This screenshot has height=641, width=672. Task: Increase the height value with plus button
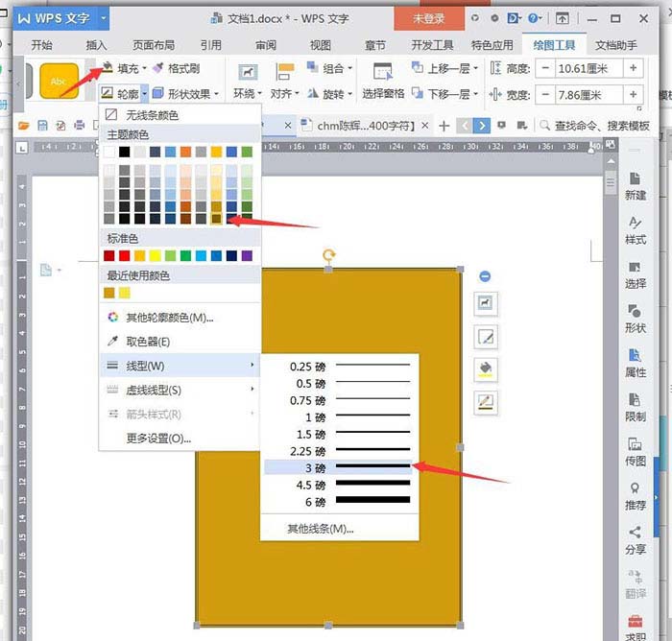[634, 68]
